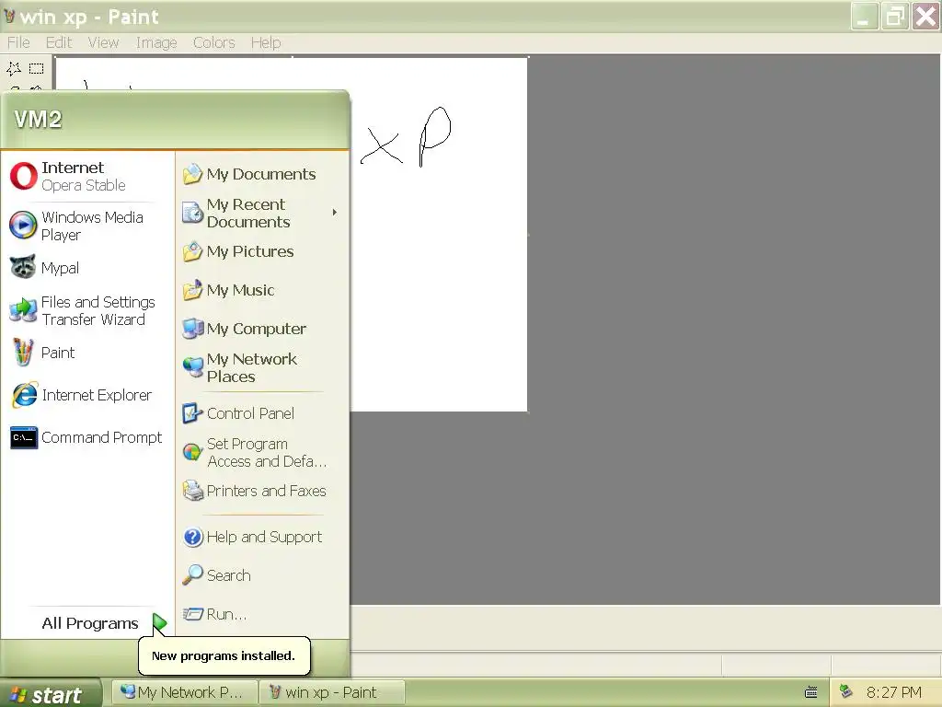
Task: Open My Music folder
Action: [262, 290]
